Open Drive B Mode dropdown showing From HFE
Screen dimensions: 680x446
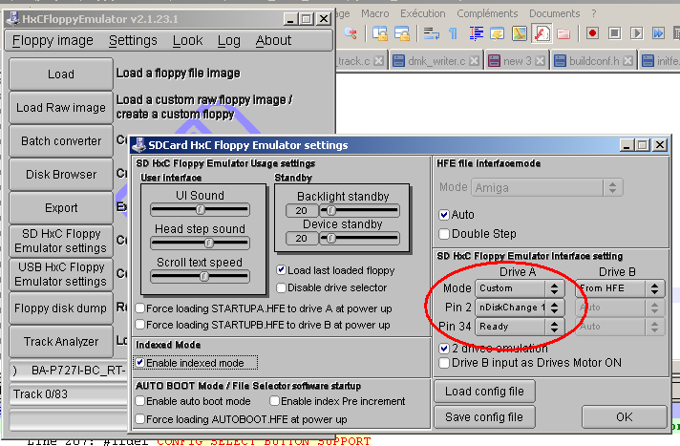point(620,288)
